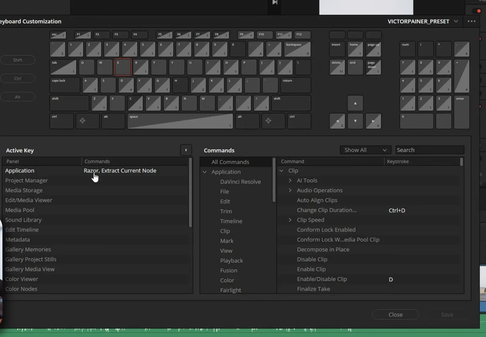This screenshot has height=337, width=486.
Task: Toggle the Shift modifier button
Action: click(18, 60)
